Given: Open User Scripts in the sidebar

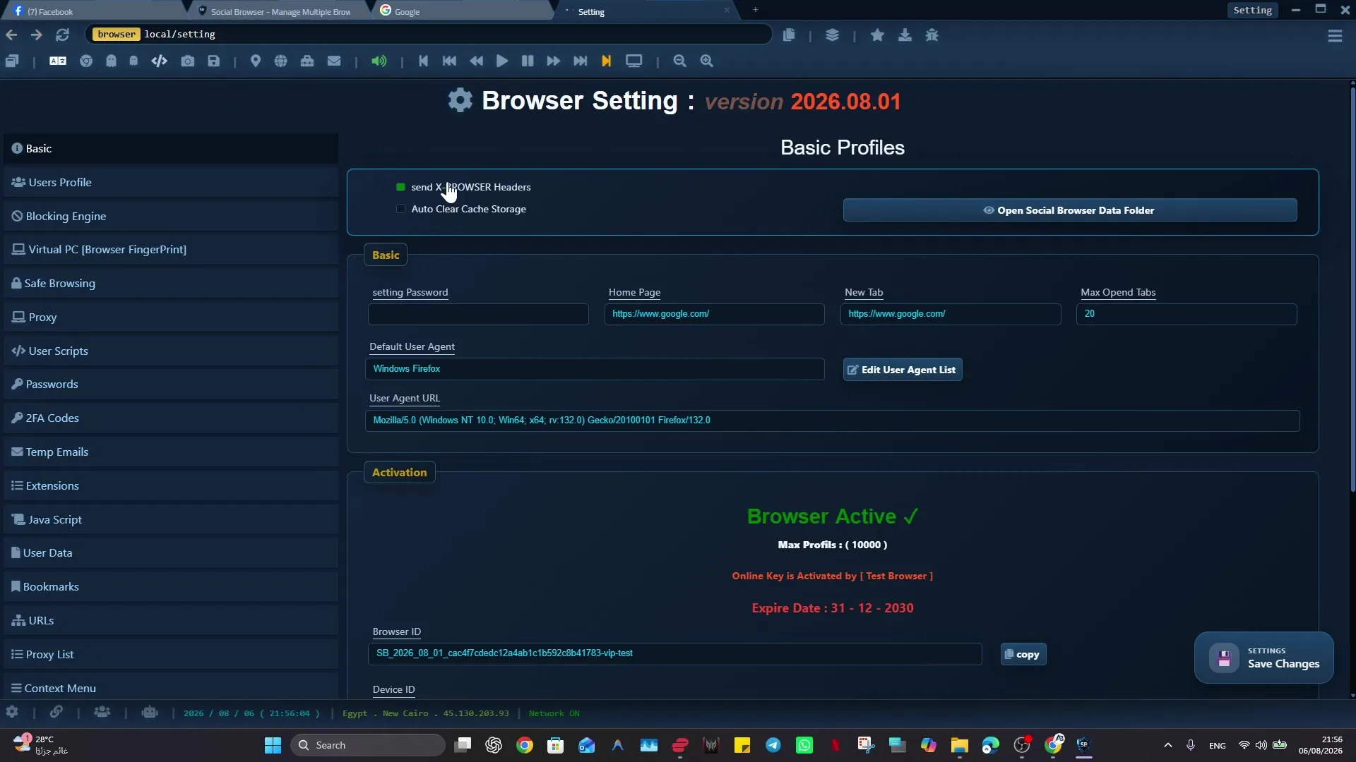Looking at the screenshot, I should pyautogui.click(x=171, y=351).
